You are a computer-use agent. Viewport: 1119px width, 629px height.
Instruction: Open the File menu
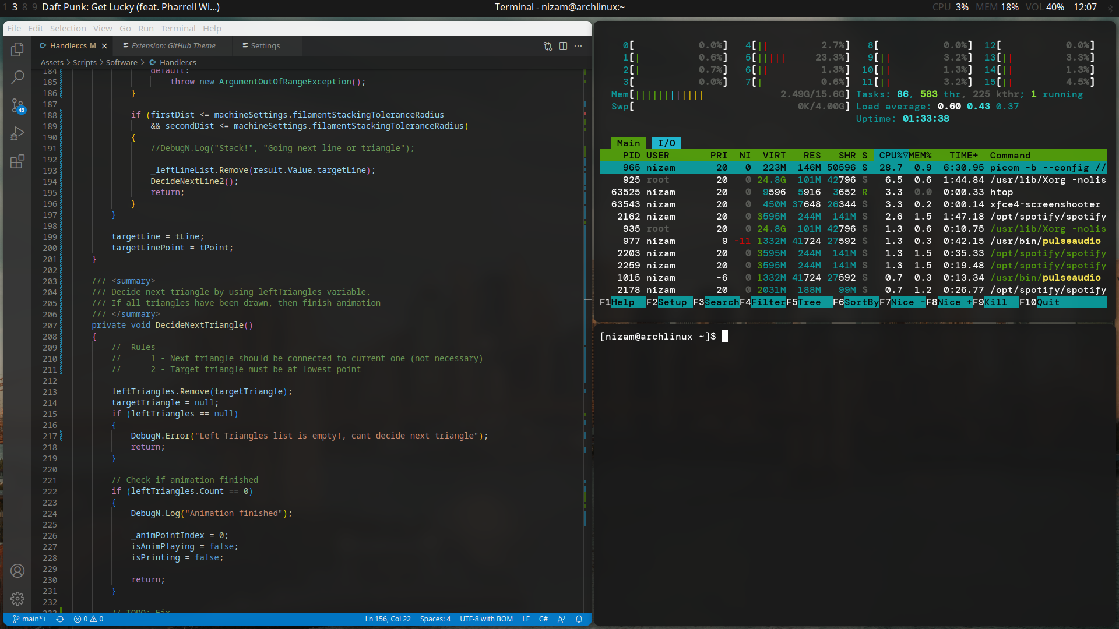[14, 29]
